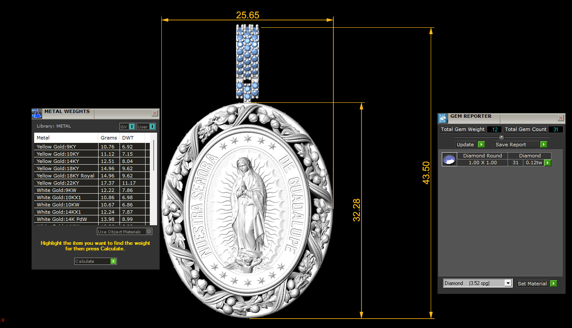Image resolution: width=572 pixels, height=328 pixels.
Task: Click the Library: METAL label
Action: pyautogui.click(x=54, y=126)
